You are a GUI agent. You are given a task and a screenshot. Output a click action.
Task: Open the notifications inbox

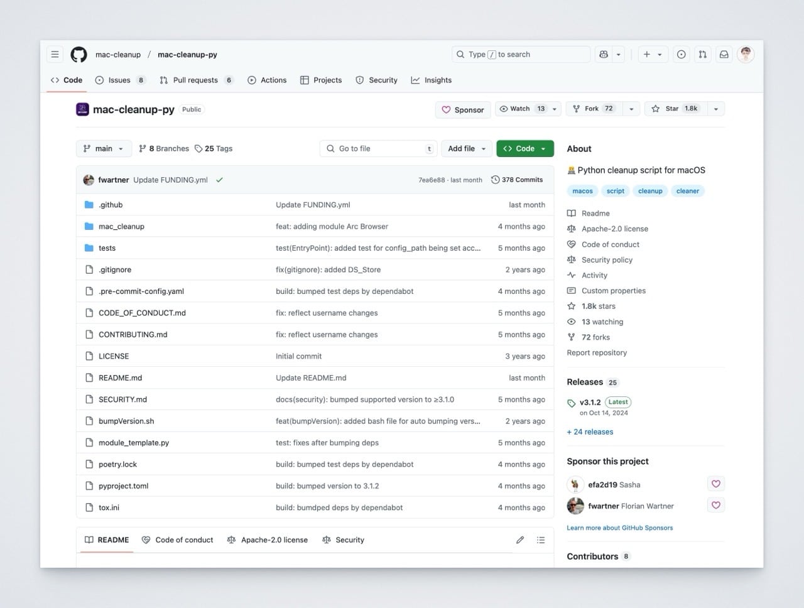click(724, 55)
